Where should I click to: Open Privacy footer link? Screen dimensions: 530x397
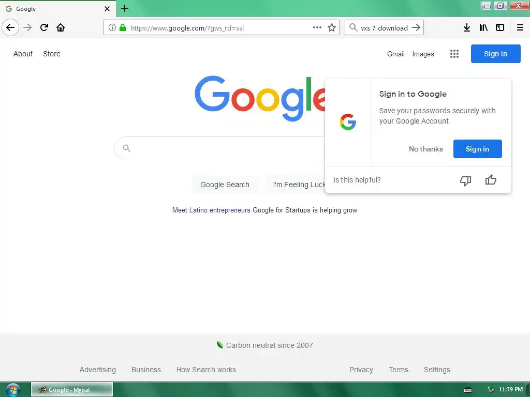point(361,370)
